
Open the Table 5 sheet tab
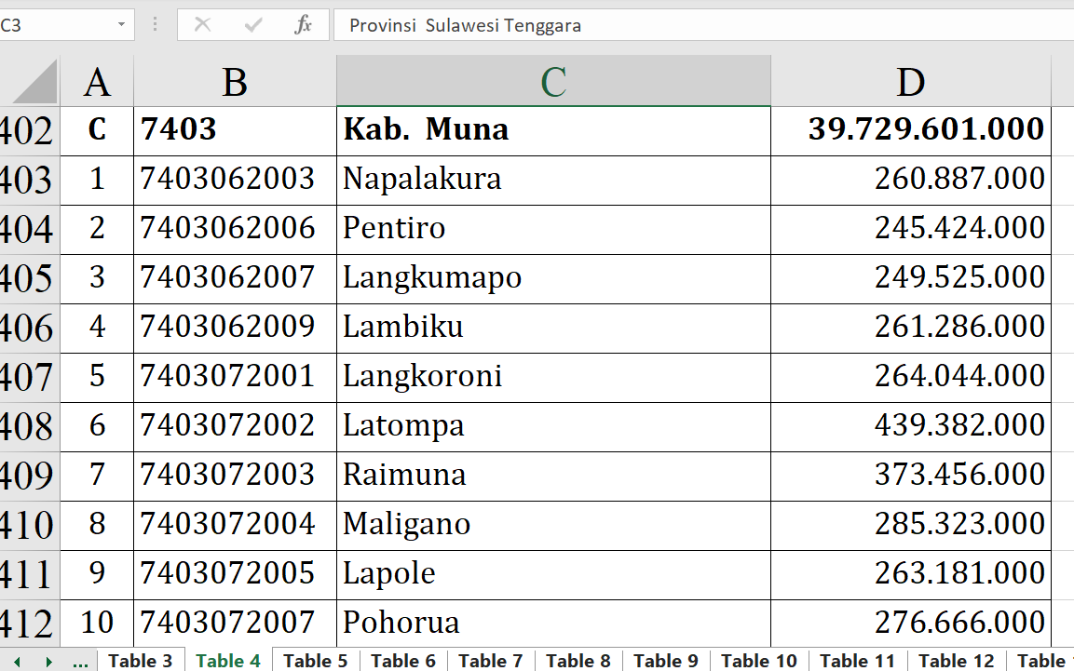point(315,661)
